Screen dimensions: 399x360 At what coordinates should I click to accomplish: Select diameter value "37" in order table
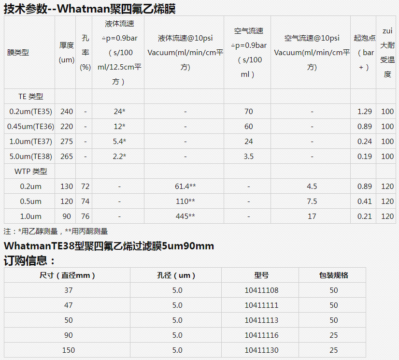click(69, 290)
